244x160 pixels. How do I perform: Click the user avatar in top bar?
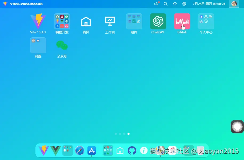pyautogui.click(x=234, y=4)
